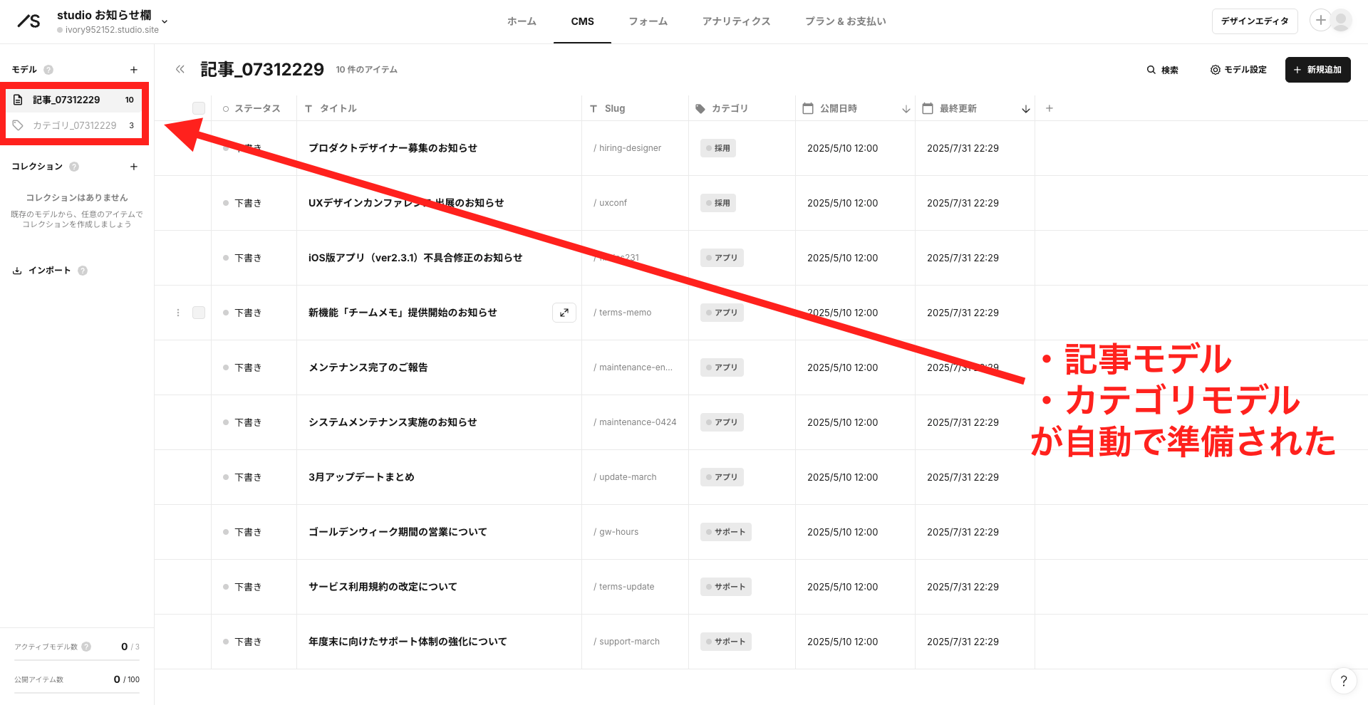The width and height of the screenshot is (1368, 705).
Task: Select the カテゴリ_07312229 model
Action: [x=74, y=125]
